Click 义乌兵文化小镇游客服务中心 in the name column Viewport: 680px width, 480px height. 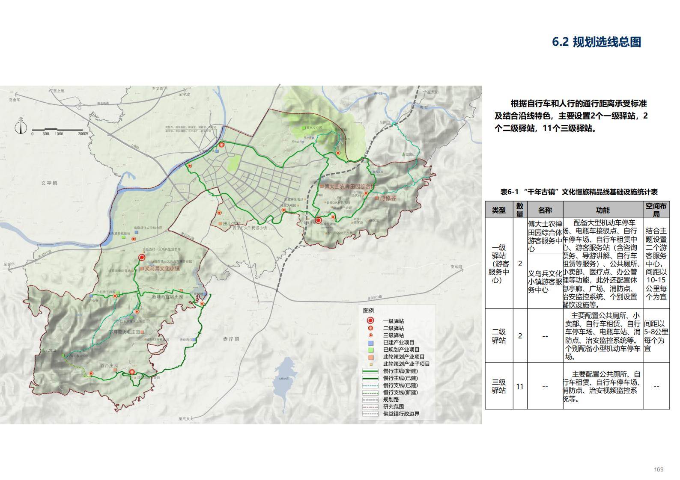(545, 281)
